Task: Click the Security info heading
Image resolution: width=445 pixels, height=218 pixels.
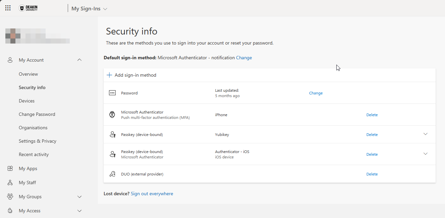Action: point(131,31)
